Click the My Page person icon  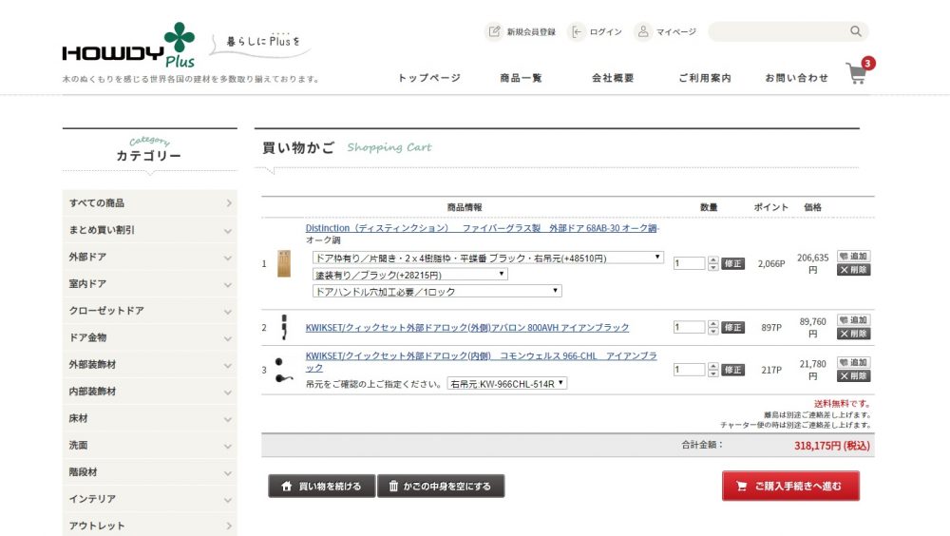tap(643, 31)
